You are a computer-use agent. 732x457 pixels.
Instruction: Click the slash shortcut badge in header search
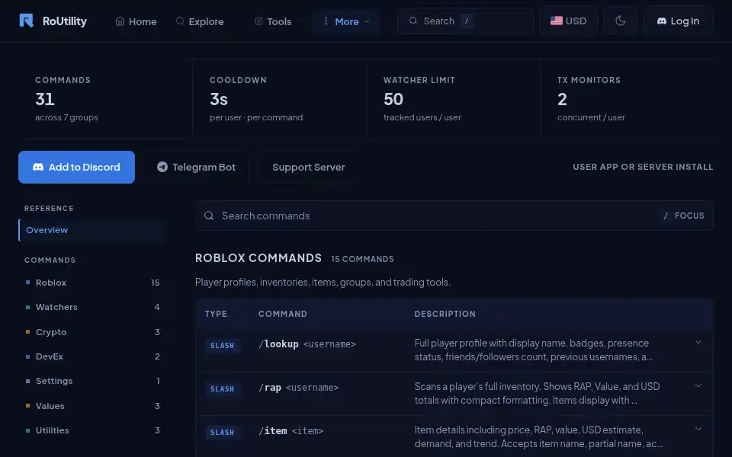click(x=467, y=21)
